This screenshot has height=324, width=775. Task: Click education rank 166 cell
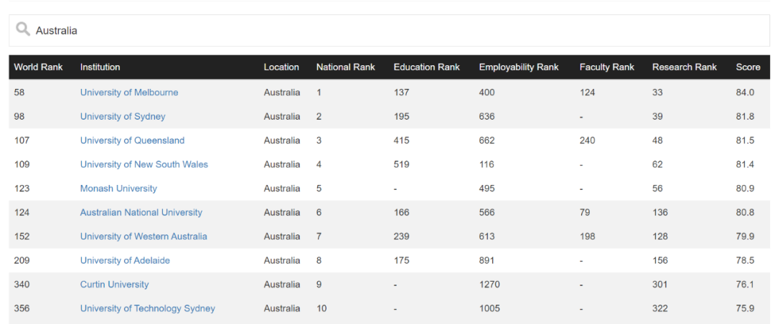click(401, 212)
